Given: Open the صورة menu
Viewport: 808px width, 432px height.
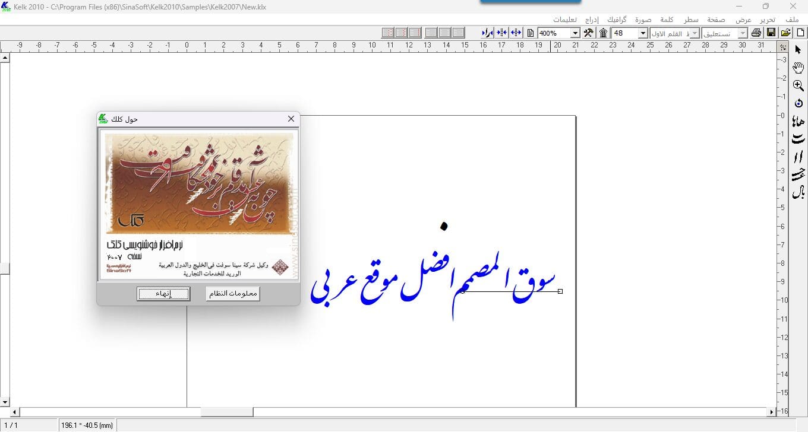Looking at the screenshot, I should [643, 20].
